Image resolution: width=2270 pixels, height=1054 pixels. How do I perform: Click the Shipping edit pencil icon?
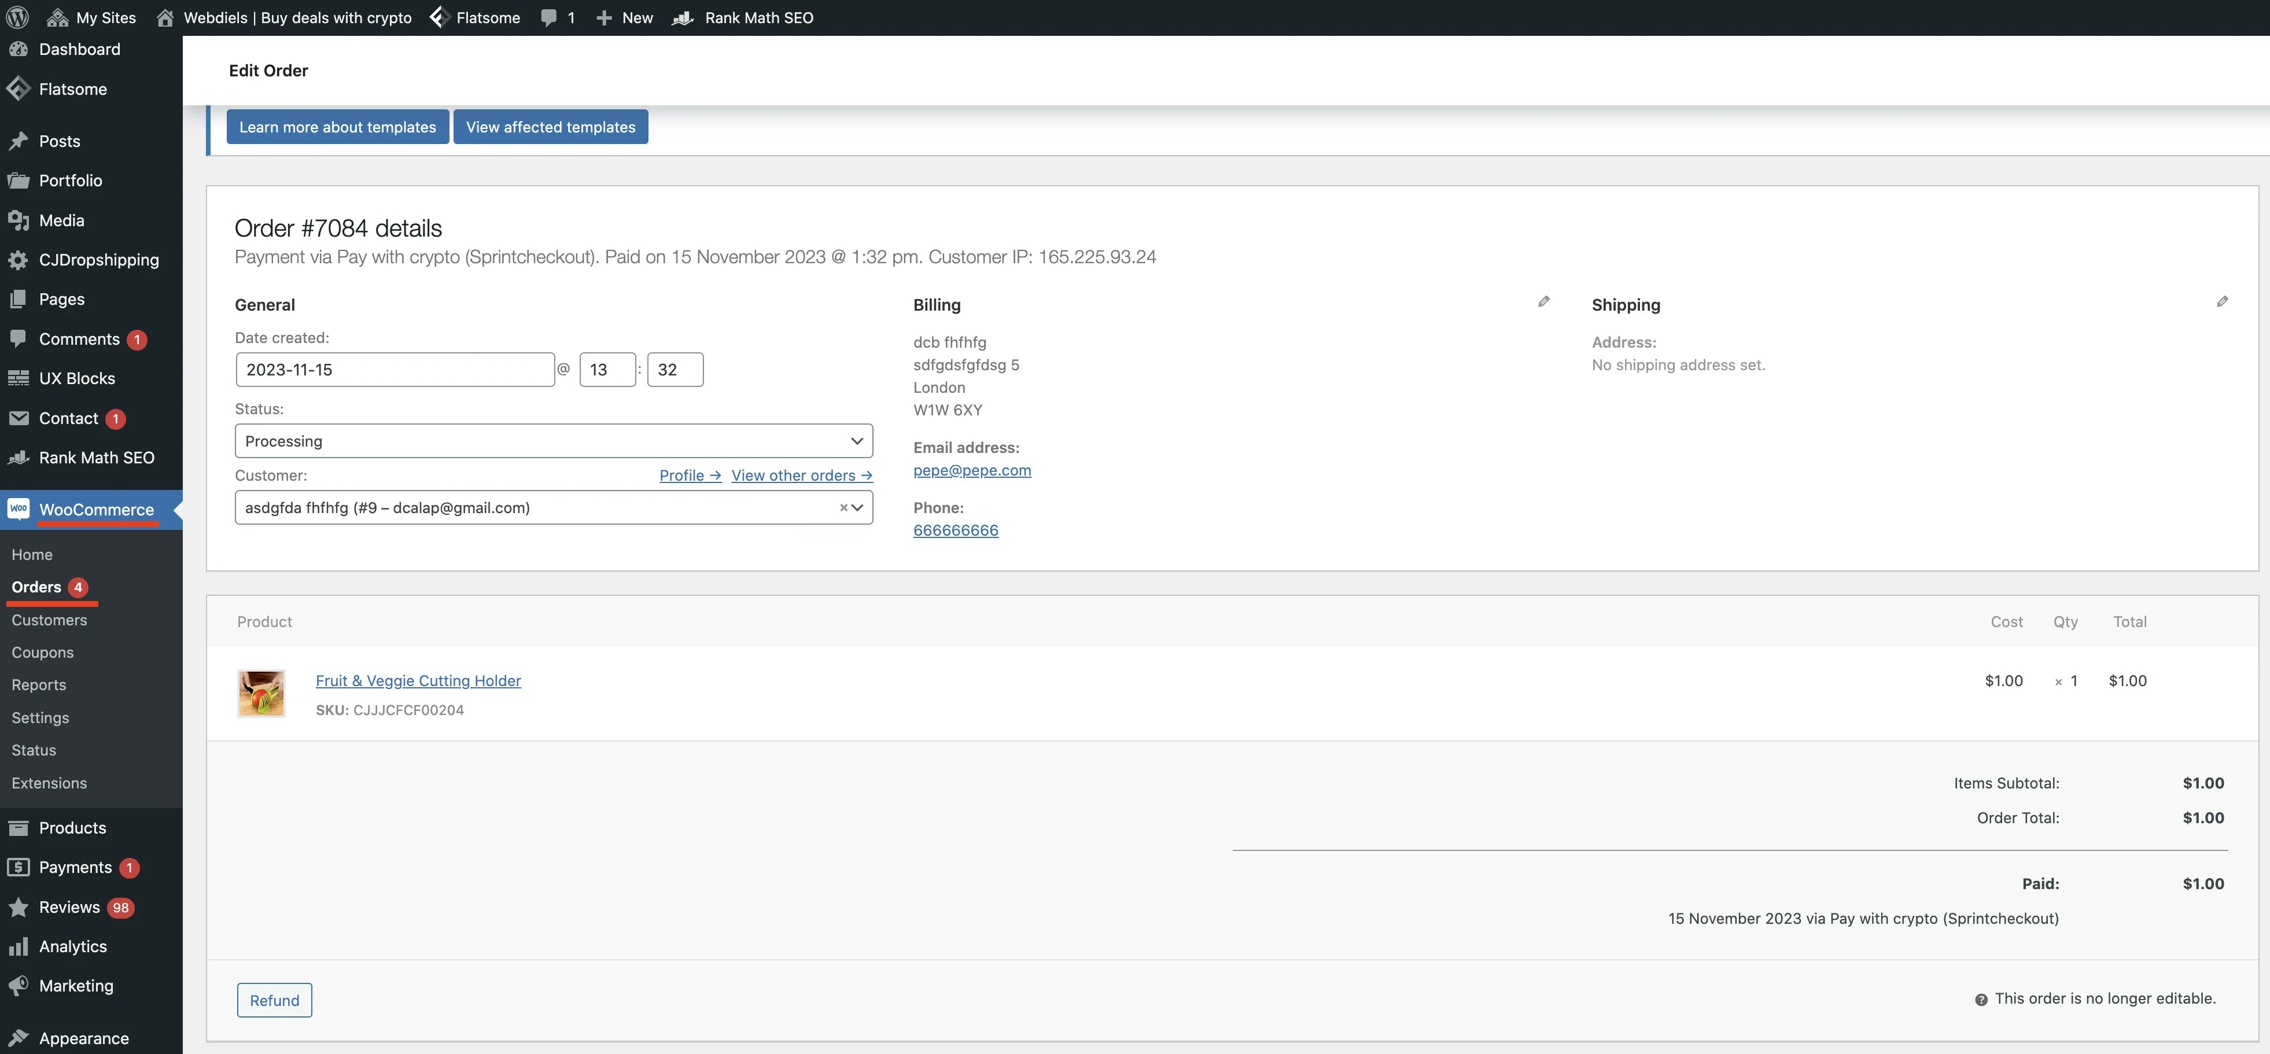pos(2221,301)
